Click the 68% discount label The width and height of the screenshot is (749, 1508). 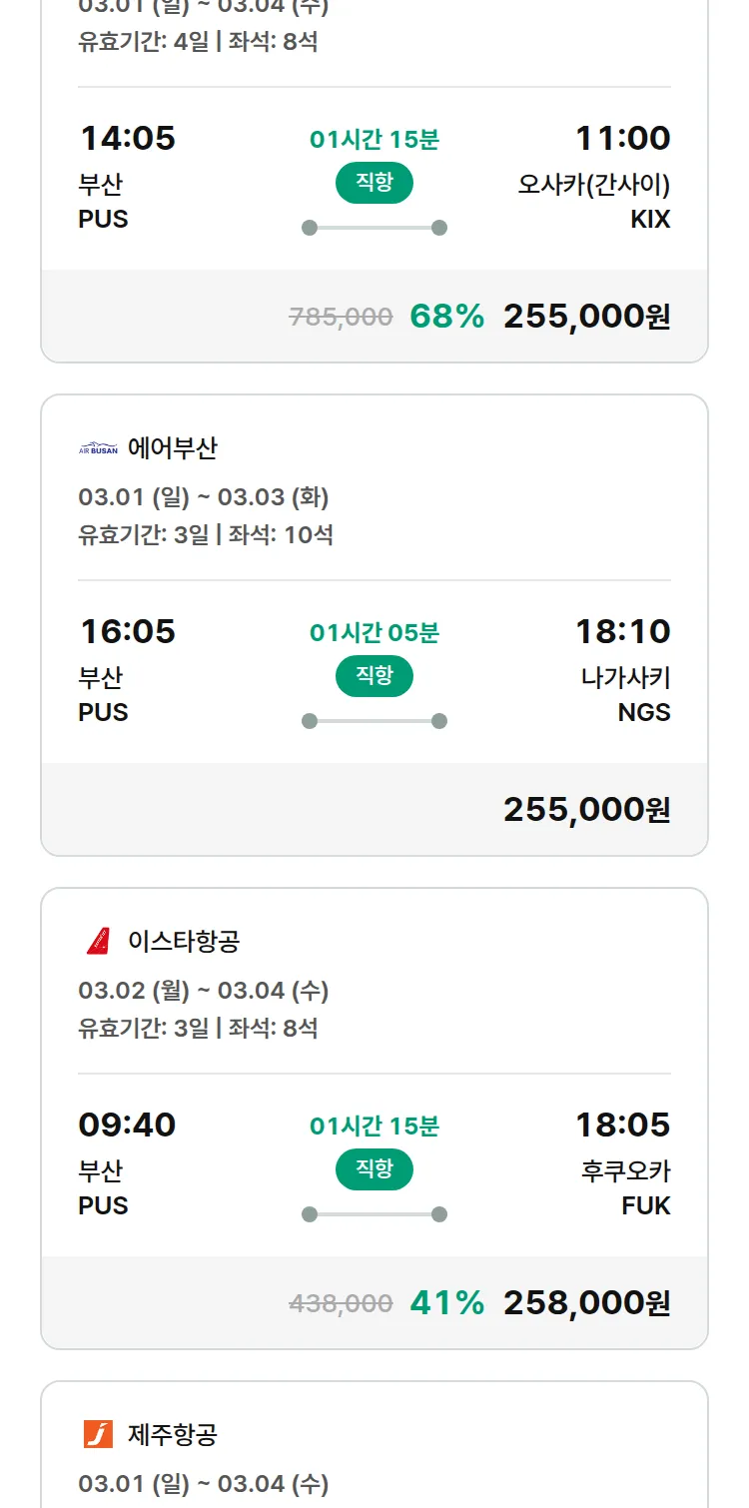tap(446, 317)
